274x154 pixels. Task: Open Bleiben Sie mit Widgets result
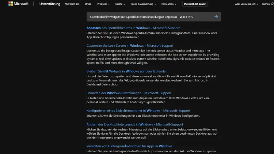[x=127, y=71]
